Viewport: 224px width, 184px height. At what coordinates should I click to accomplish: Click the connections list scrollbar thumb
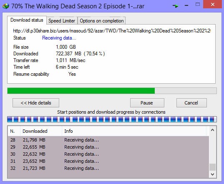coord(213,167)
